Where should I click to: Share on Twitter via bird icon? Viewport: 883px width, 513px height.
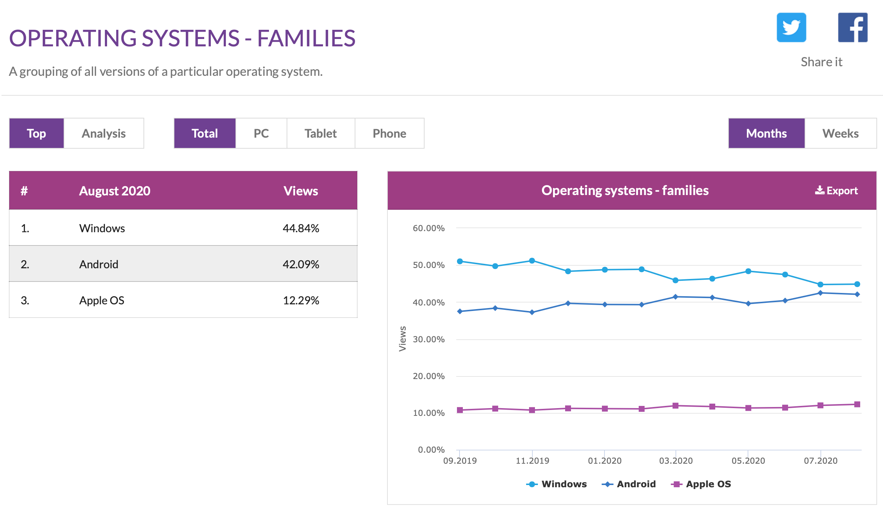(x=791, y=28)
